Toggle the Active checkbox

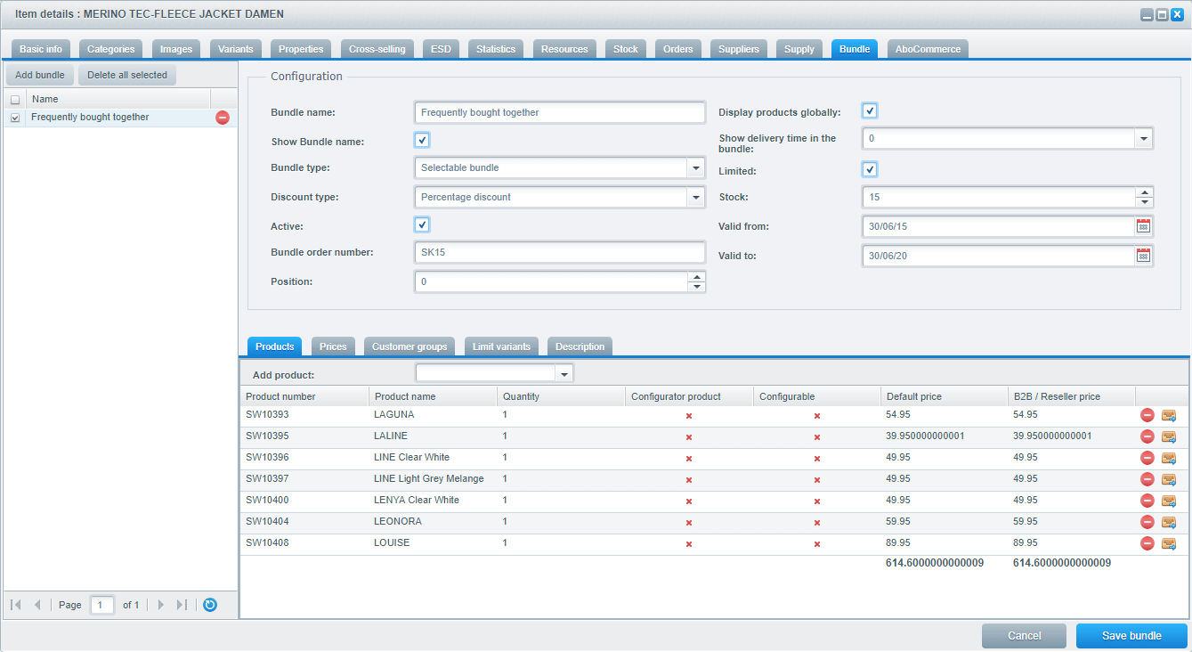click(422, 225)
